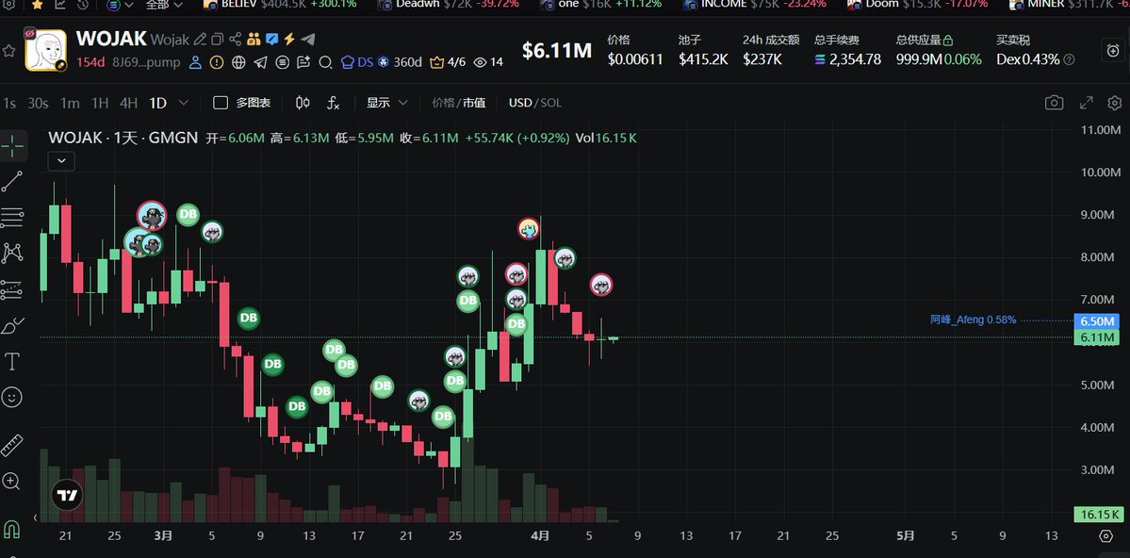1130x558 pixels.
Task: Copy the WOJAK token name
Action: pyautogui.click(x=217, y=39)
